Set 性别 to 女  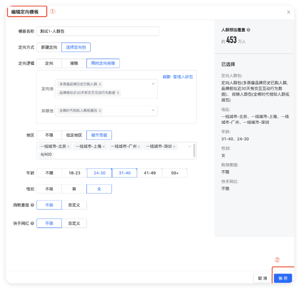coord(99,189)
